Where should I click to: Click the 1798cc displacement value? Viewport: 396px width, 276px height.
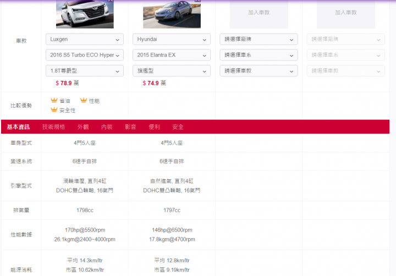coord(85,210)
